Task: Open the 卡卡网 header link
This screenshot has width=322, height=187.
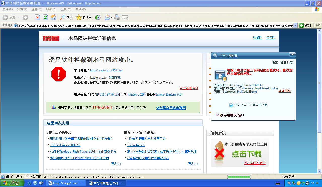Action: (271, 38)
